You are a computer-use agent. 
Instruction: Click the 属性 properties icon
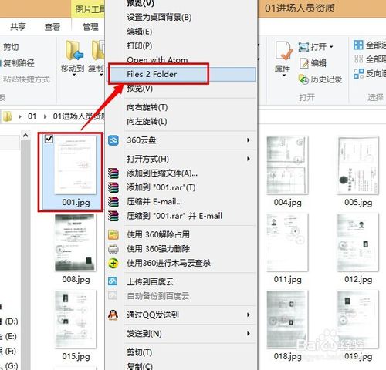coord(283,51)
